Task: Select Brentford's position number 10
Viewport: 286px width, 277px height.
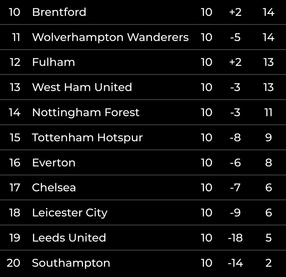Action: [x=15, y=12]
